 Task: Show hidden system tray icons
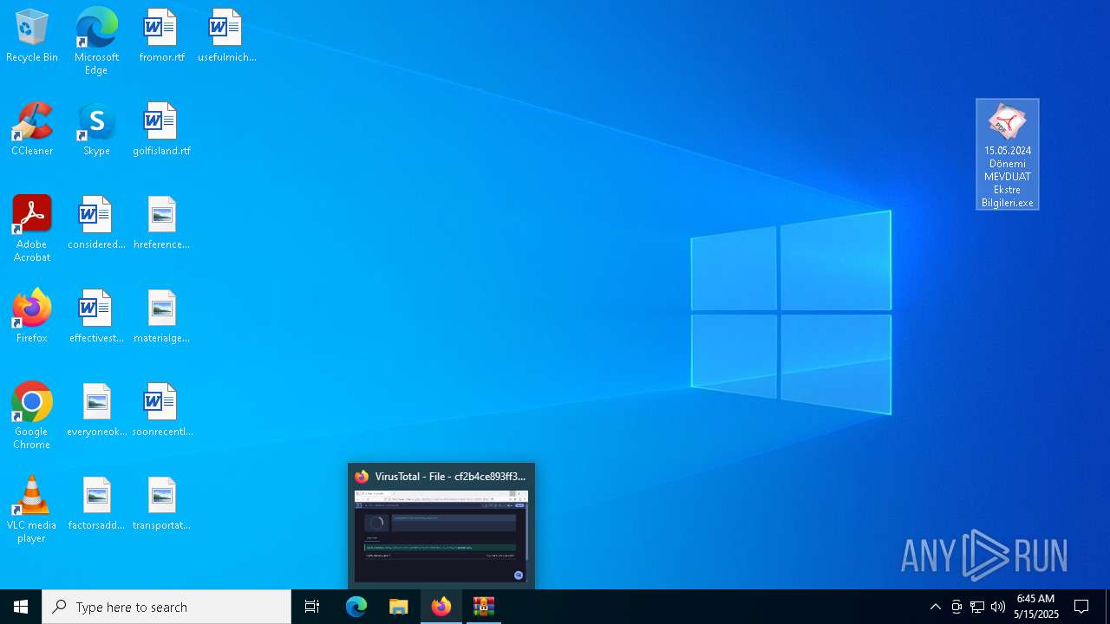coord(935,607)
